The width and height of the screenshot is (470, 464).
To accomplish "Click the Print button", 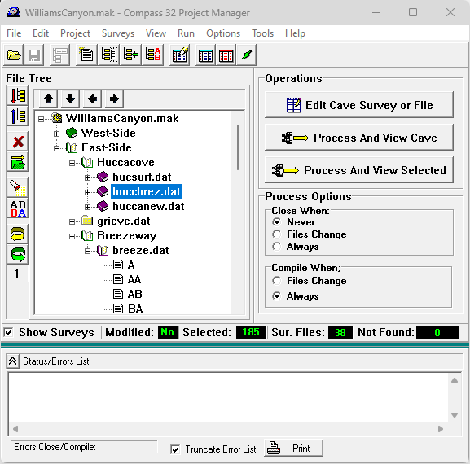I will [x=293, y=448].
